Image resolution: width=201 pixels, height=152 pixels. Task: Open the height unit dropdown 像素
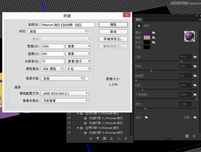click(x=78, y=54)
